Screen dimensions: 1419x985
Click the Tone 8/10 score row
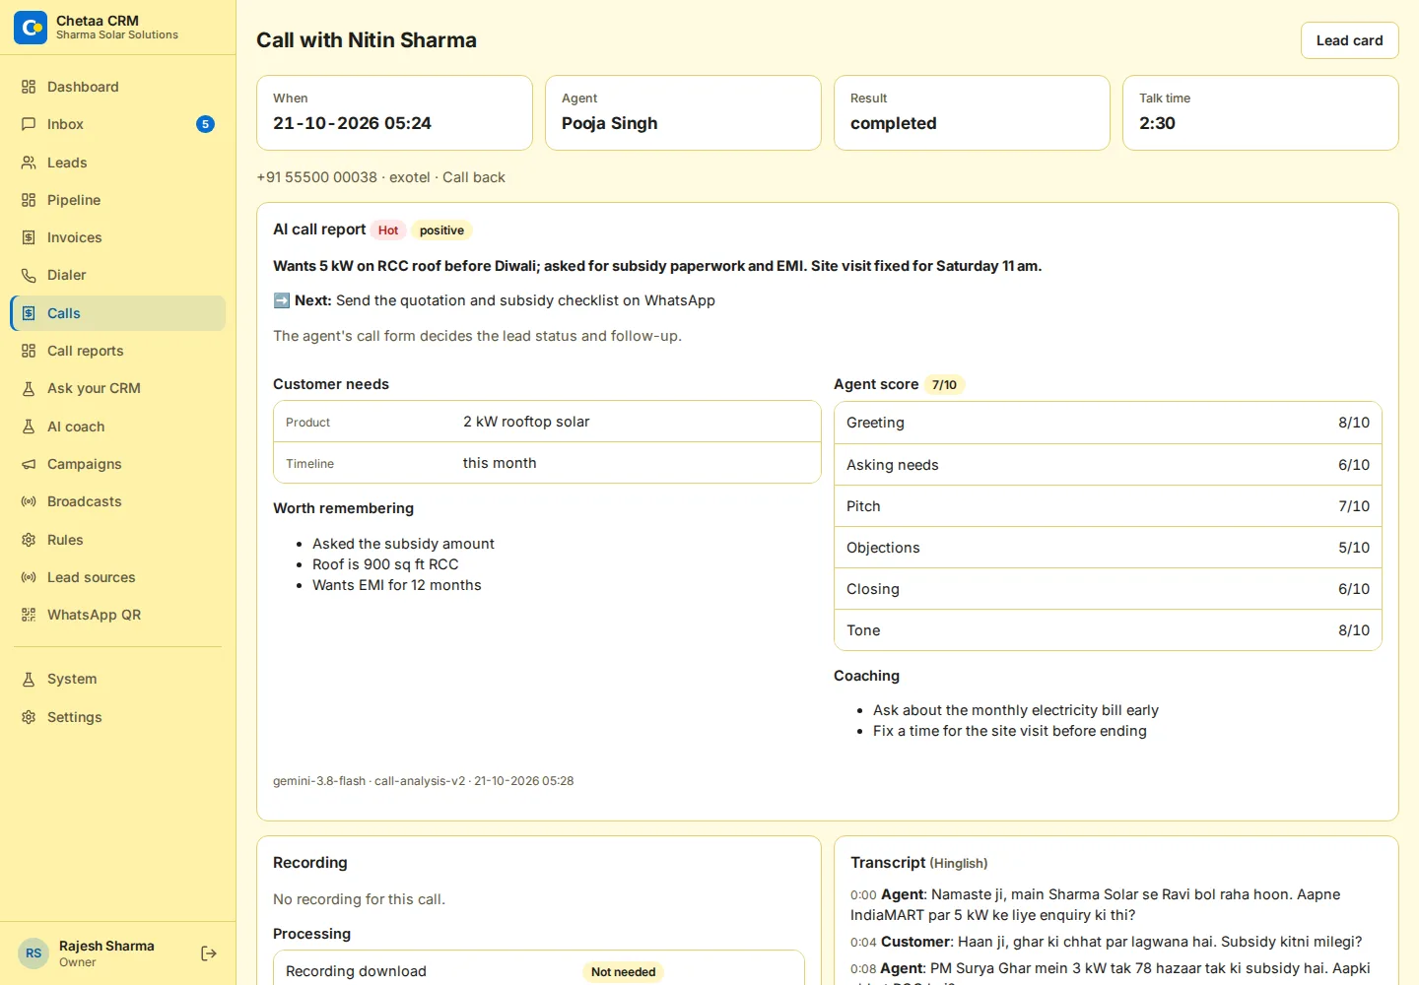click(1108, 630)
